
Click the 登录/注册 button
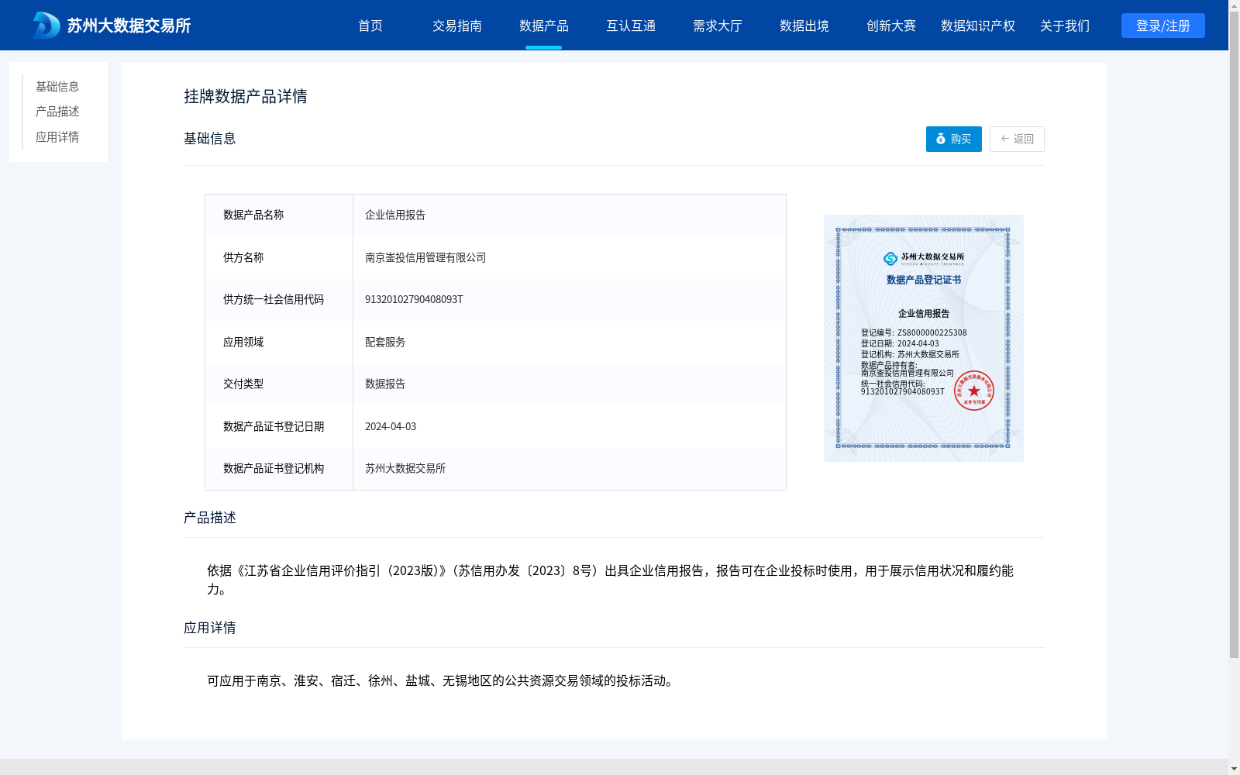[x=1163, y=26]
